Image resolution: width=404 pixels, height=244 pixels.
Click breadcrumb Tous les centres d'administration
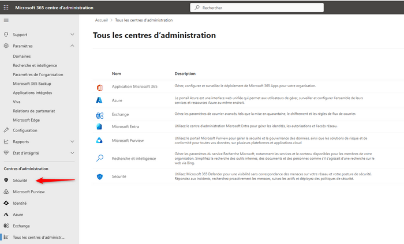point(144,20)
